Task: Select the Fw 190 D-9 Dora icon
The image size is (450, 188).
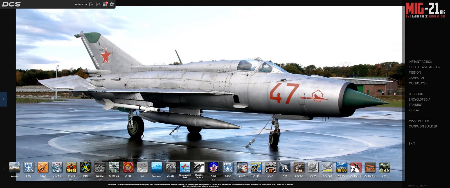Action: [370, 167]
